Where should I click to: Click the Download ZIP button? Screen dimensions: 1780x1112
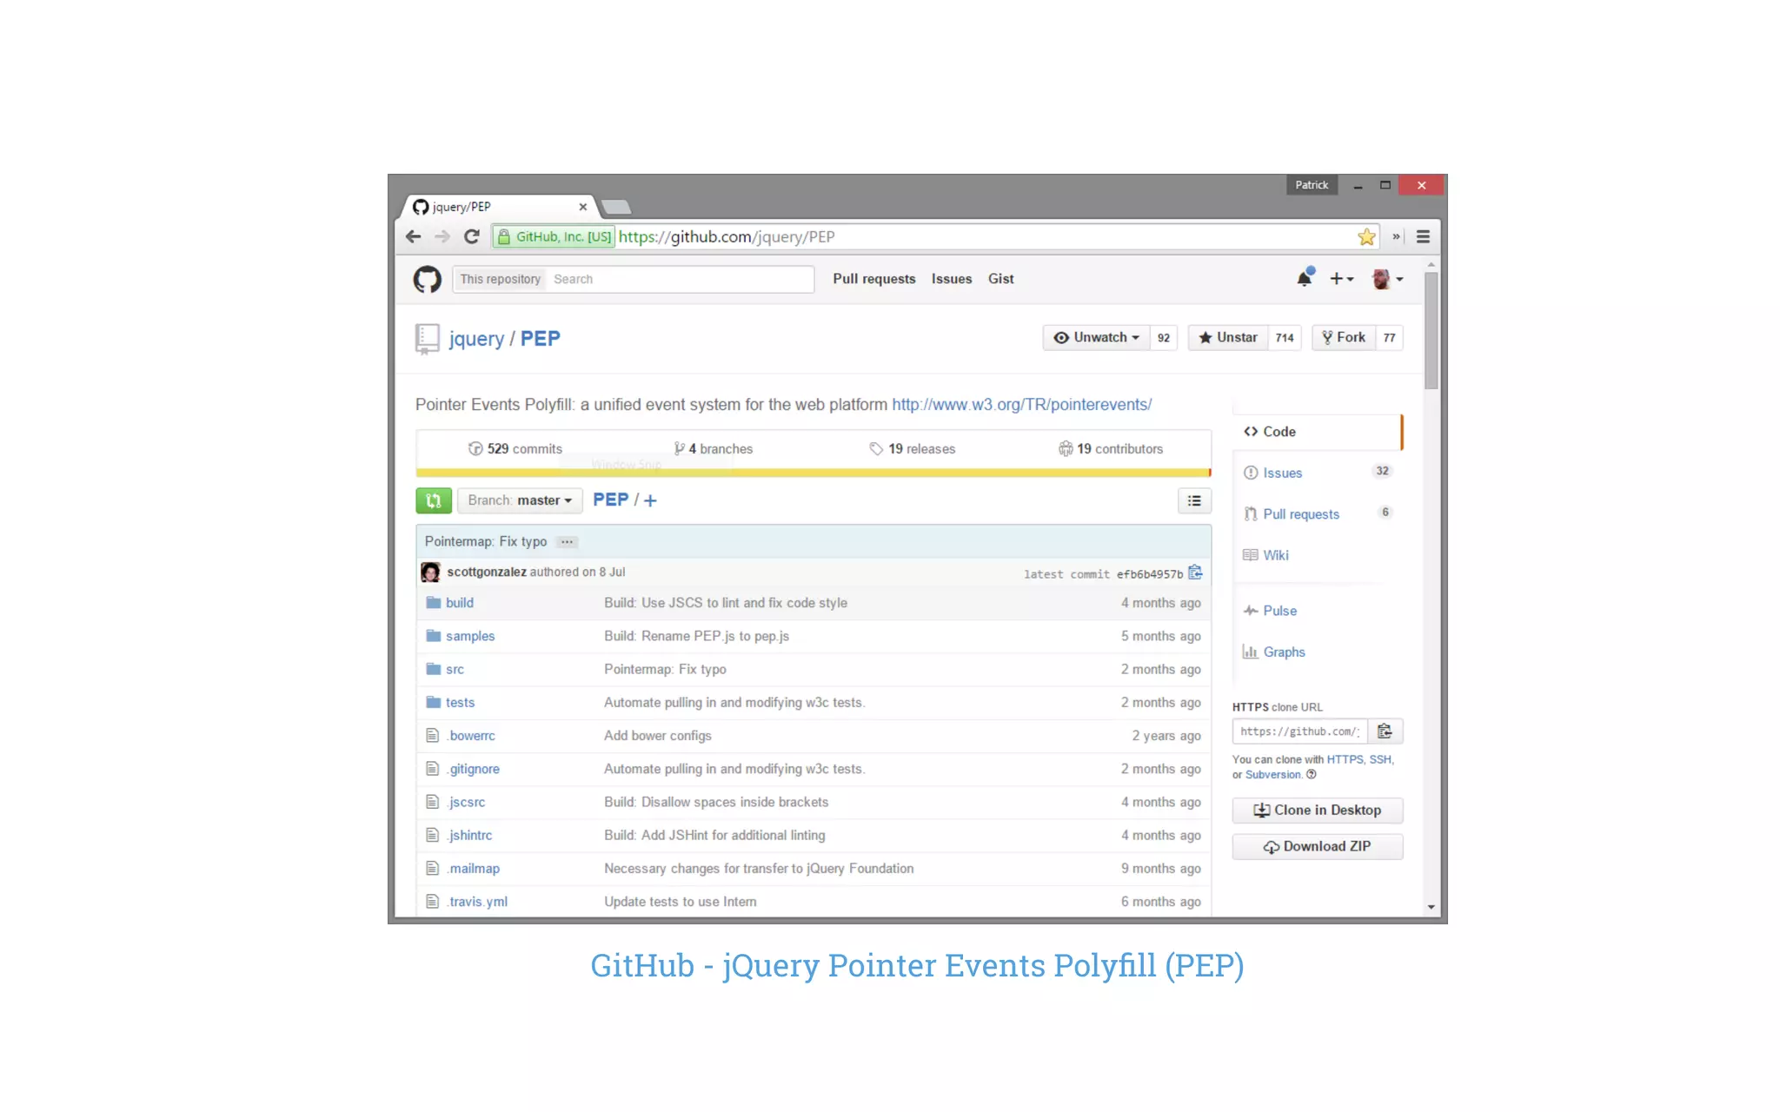point(1318,847)
